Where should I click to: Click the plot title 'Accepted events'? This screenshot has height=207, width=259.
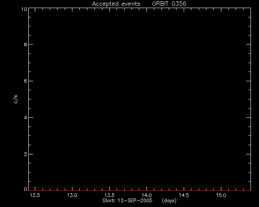116,4
